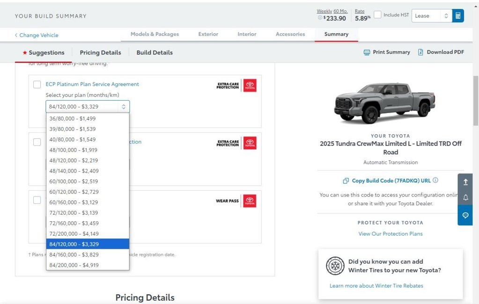479x304 pixels.
Task: Select plan 84/200,000 - $4,919
Action: pyautogui.click(x=88, y=265)
